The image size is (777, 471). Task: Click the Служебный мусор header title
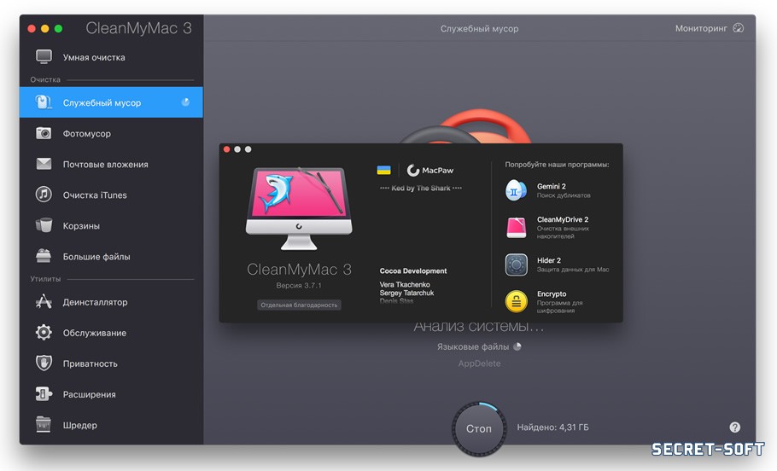pos(479,29)
